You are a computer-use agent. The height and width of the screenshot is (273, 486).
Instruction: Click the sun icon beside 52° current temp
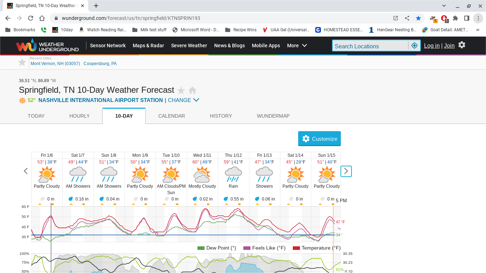[22, 101]
